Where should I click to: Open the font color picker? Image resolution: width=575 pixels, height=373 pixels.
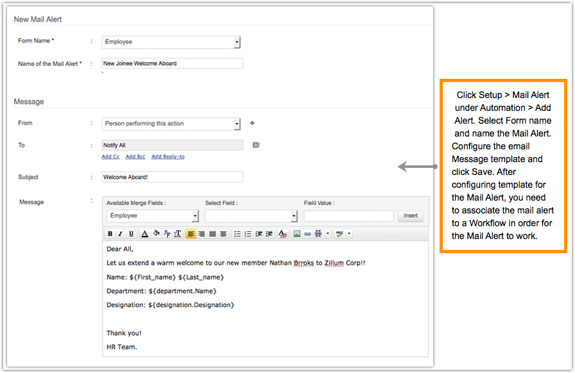[x=145, y=234]
